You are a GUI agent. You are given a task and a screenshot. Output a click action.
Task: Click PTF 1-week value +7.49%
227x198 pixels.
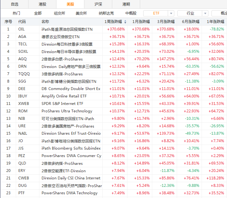click(118, 193)
